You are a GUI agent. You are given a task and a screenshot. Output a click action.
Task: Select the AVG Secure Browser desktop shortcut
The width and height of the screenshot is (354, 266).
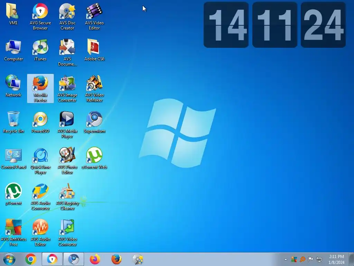(x=40, y=17)
